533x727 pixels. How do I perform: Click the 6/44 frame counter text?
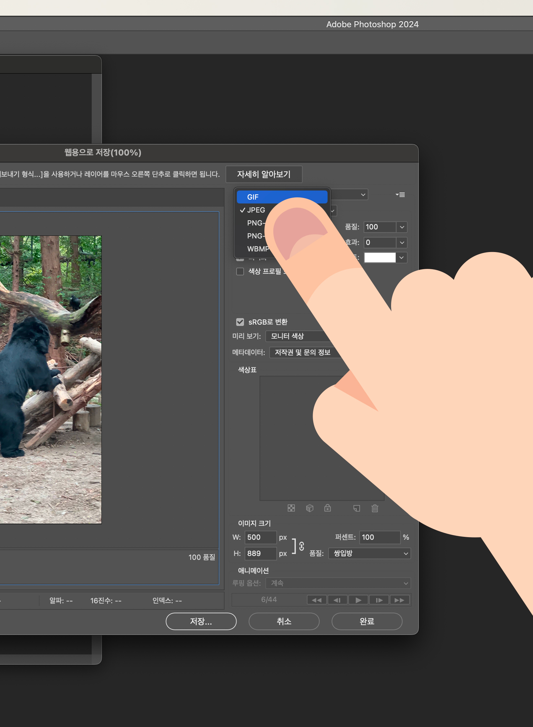pos(269,600)
